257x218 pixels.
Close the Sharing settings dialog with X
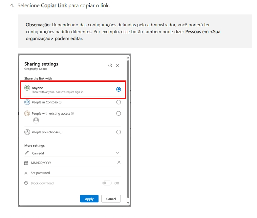click(x=118, y=66)
